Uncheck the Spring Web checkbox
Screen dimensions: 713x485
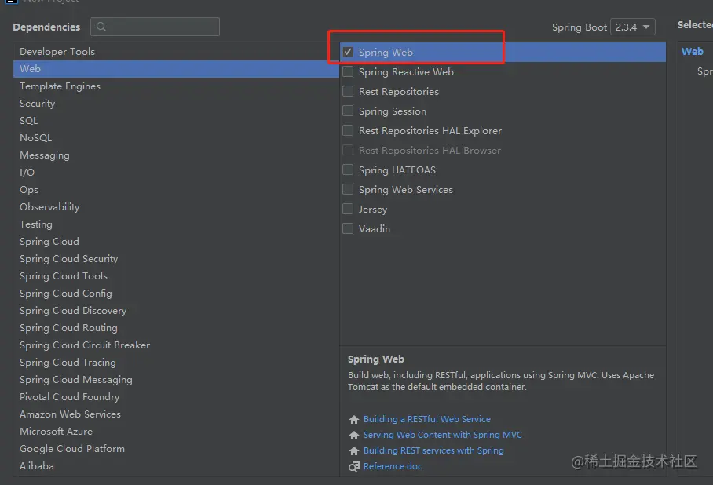click(x=348, y=52)
